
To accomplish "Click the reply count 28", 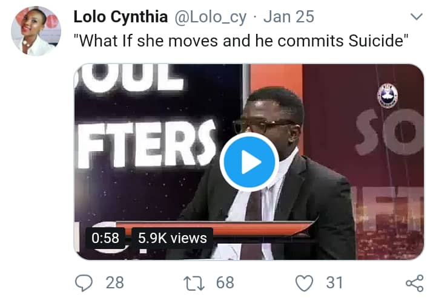I will [x=114, y=282].
